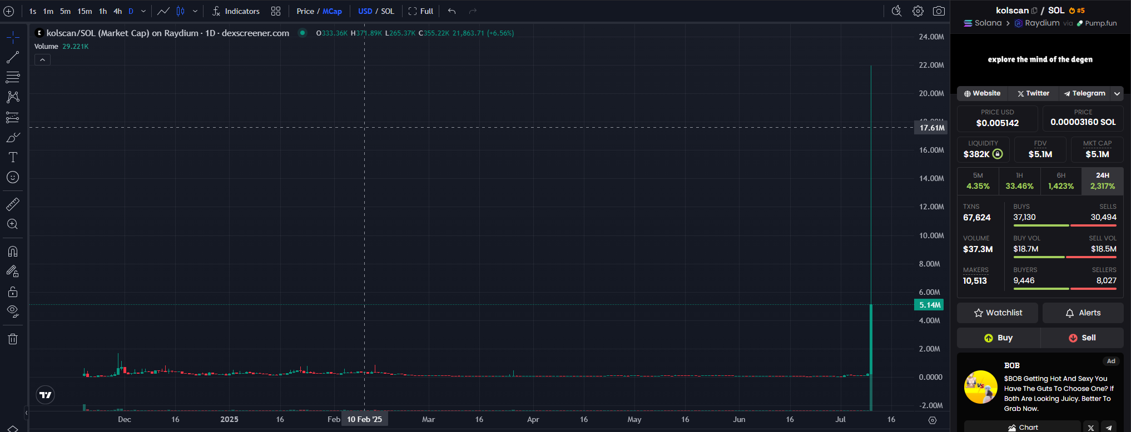Collapse the volume indicator legend chevron
The height and width of the screenshot is (432, 1131).
tap(42, 59)
